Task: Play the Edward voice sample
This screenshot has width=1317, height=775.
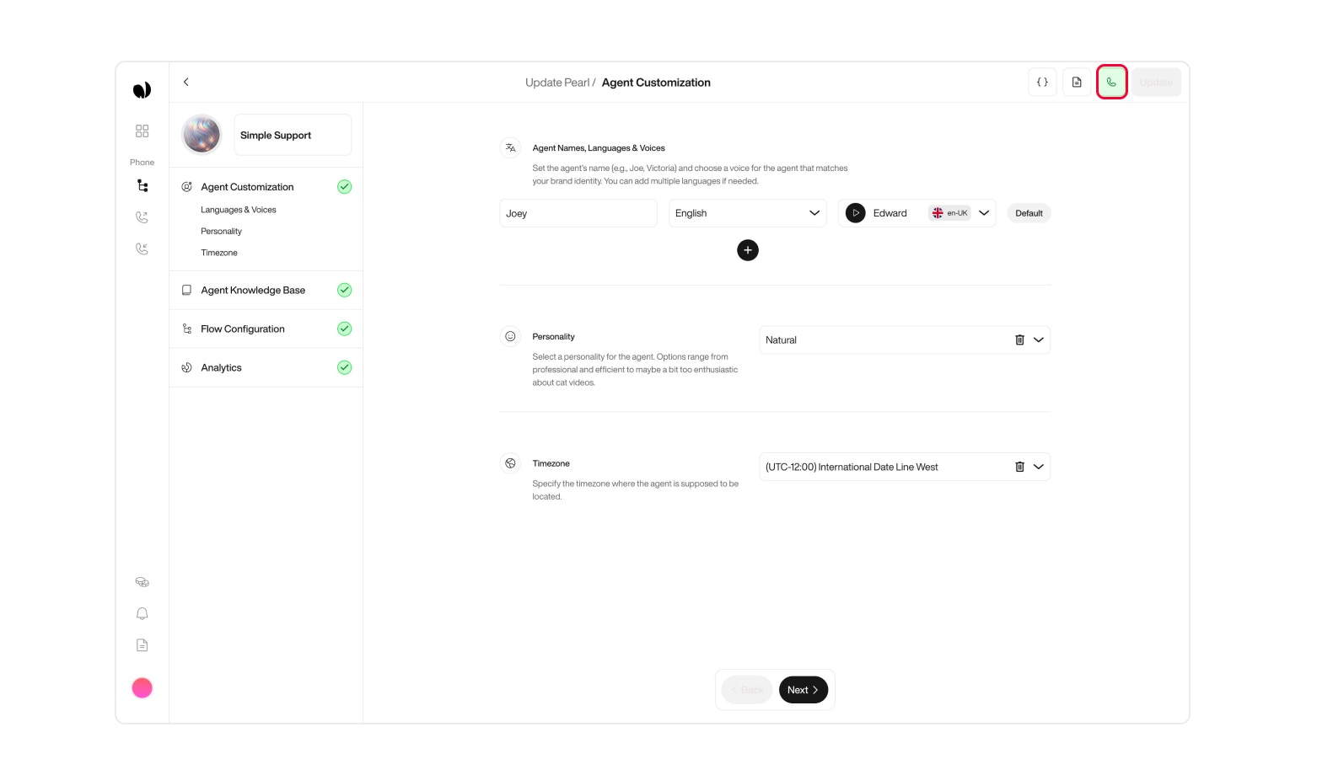Action: 855,213
